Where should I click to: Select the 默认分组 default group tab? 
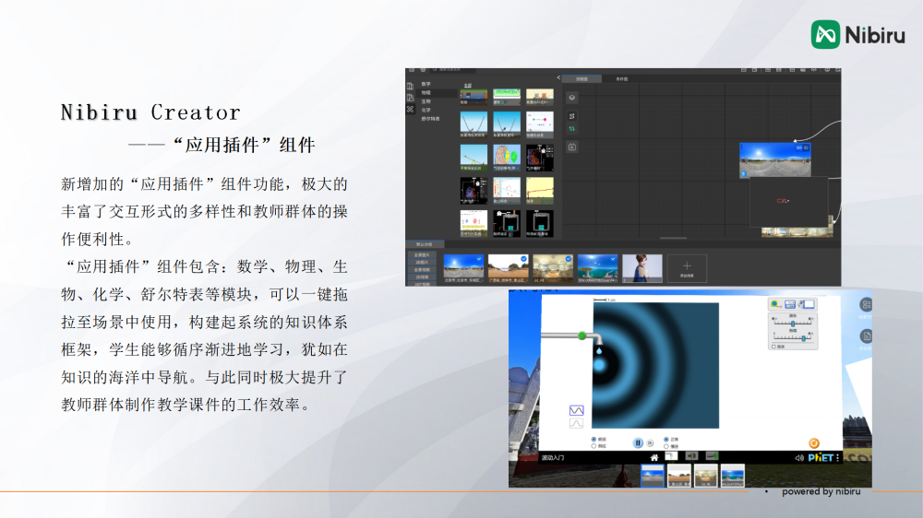coord(425,244)
